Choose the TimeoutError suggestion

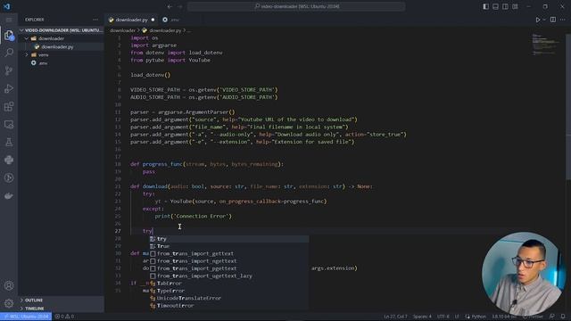228,305
